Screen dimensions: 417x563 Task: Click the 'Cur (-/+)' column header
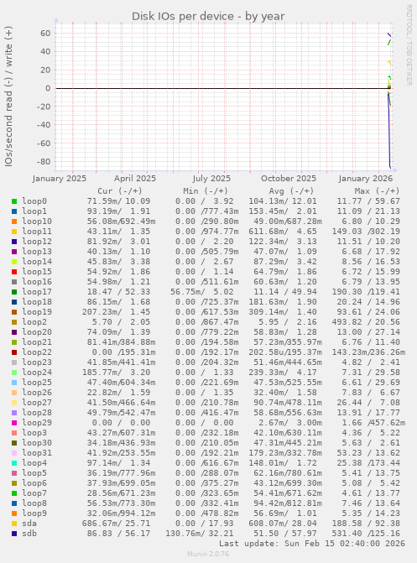point(120,191)
